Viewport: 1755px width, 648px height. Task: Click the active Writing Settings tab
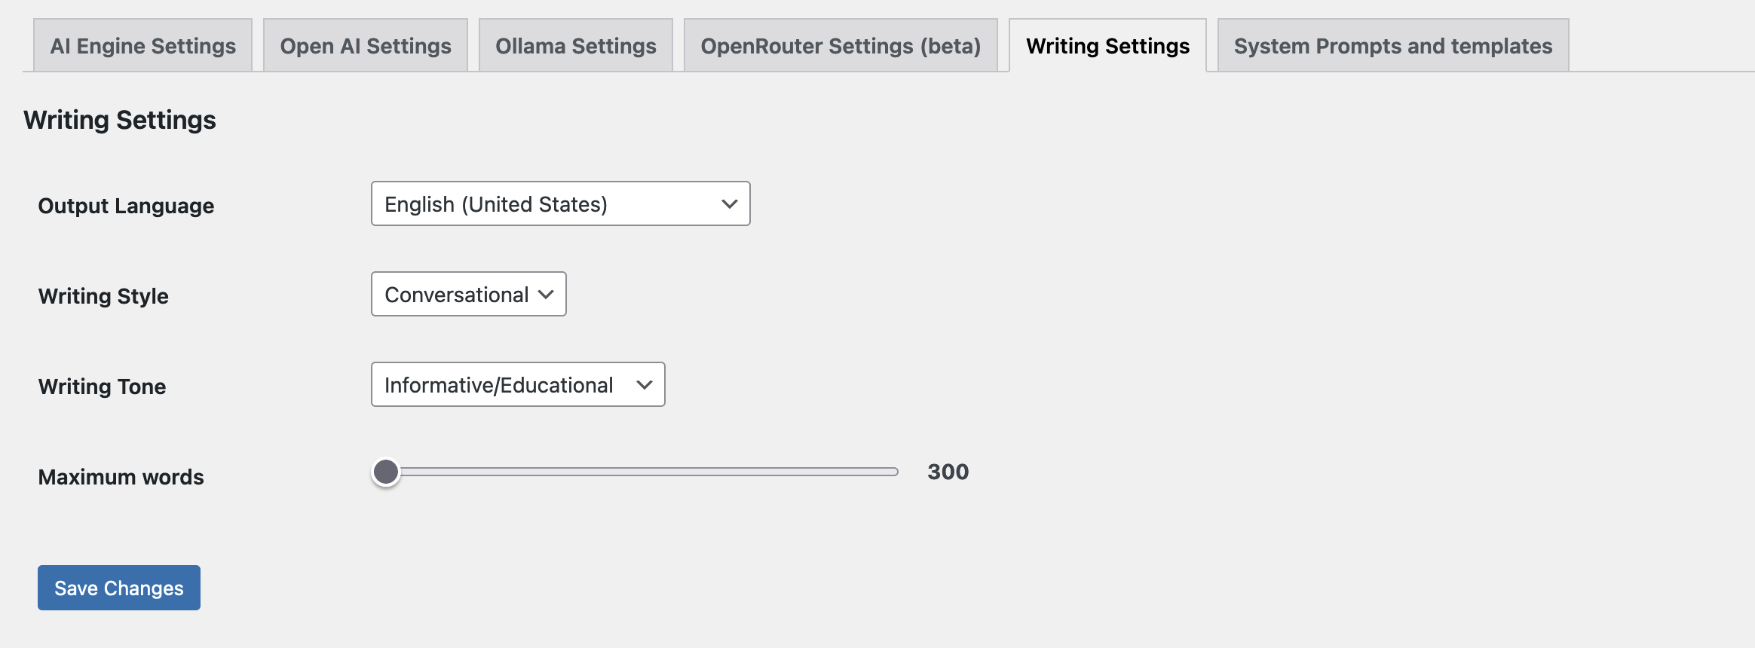pos(1107,46)
